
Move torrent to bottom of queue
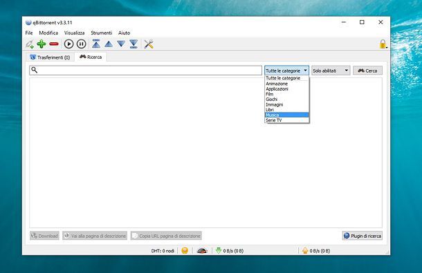[x=134, y=44]
